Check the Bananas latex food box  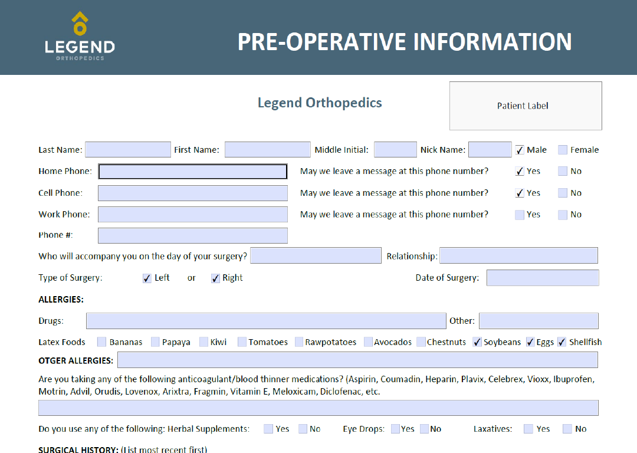click(x=102, y=342)
